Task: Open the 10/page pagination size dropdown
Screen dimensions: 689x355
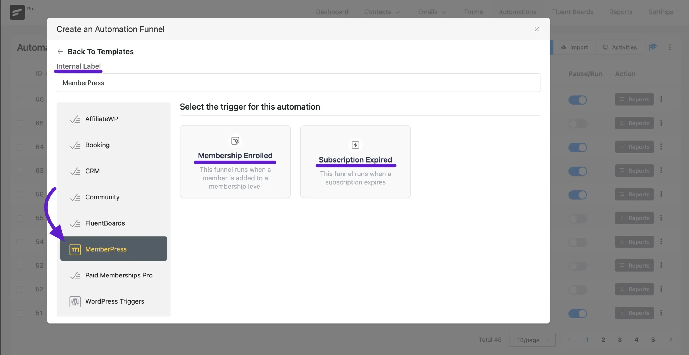Action: pos(532,340)
